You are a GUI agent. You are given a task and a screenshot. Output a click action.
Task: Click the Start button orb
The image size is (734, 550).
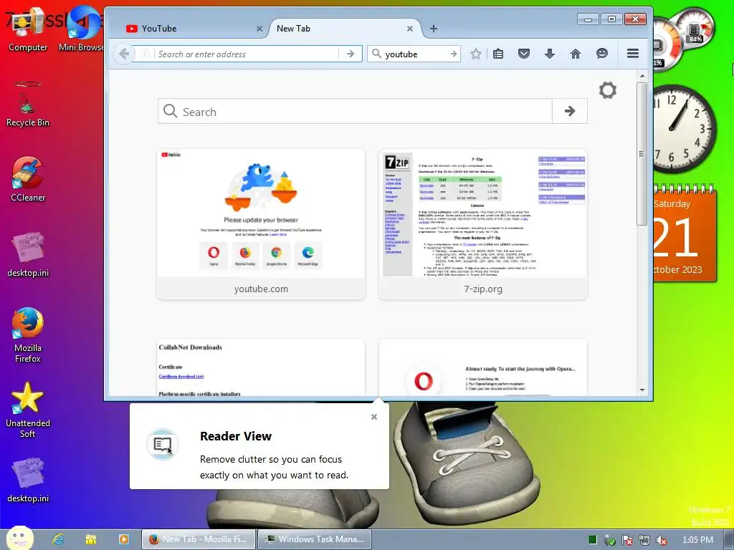[x=19, y=539]
